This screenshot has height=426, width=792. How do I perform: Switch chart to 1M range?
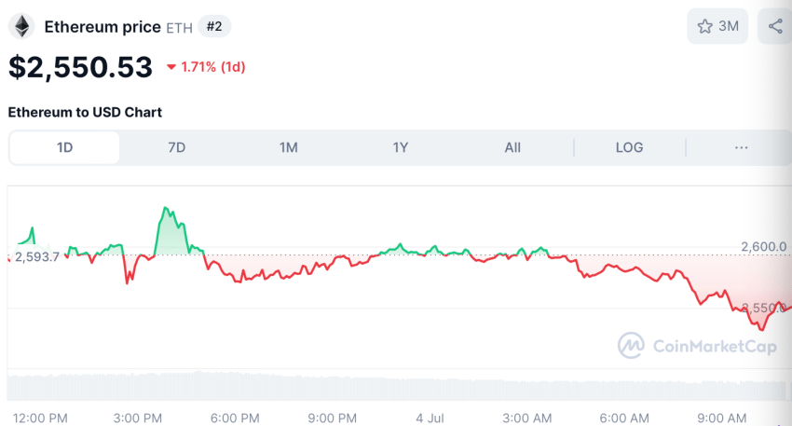pos(288,147)
